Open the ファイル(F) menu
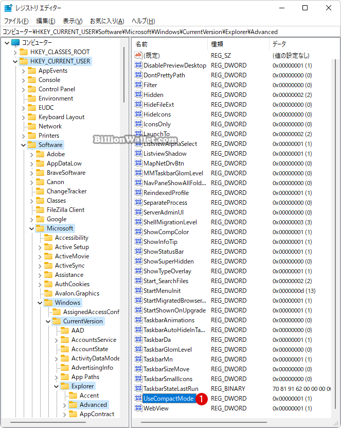Screen dimensions: 341x428 pos(16,21)
